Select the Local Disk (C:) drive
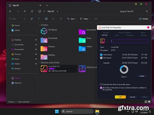The height and width of the screenshot is (115, 154). tap(59, 69)
